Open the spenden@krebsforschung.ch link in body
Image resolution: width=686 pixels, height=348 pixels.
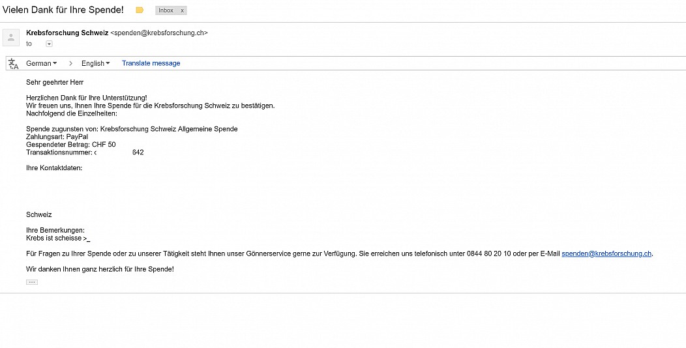click(x=606, y=254)
